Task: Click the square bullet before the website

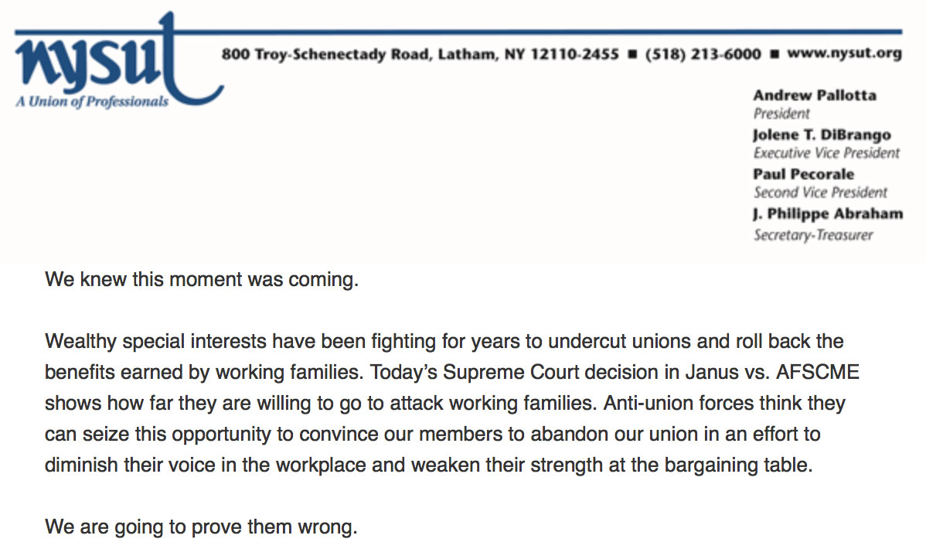Action: coord(775,54)
